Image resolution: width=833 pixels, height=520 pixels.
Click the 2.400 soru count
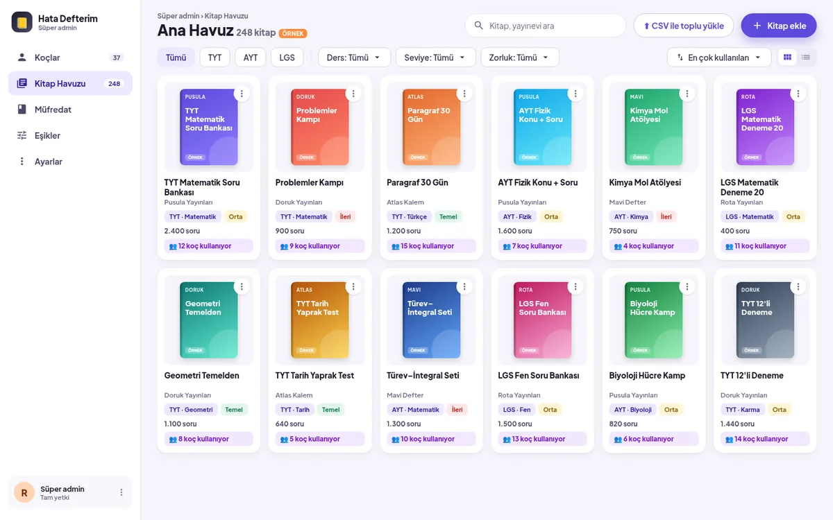[182, 231]
